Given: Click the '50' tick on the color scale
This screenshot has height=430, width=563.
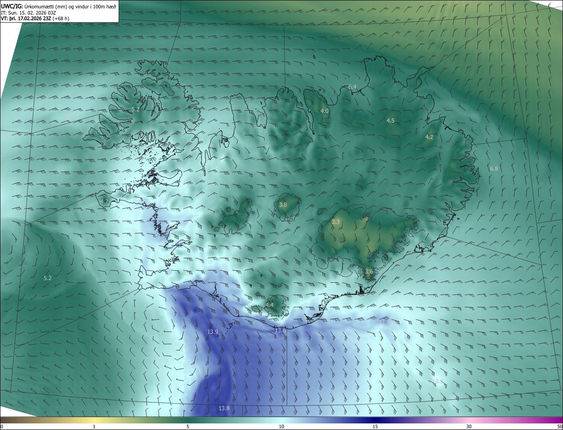Looking at the screenshot, I should [x=559, y=426].
